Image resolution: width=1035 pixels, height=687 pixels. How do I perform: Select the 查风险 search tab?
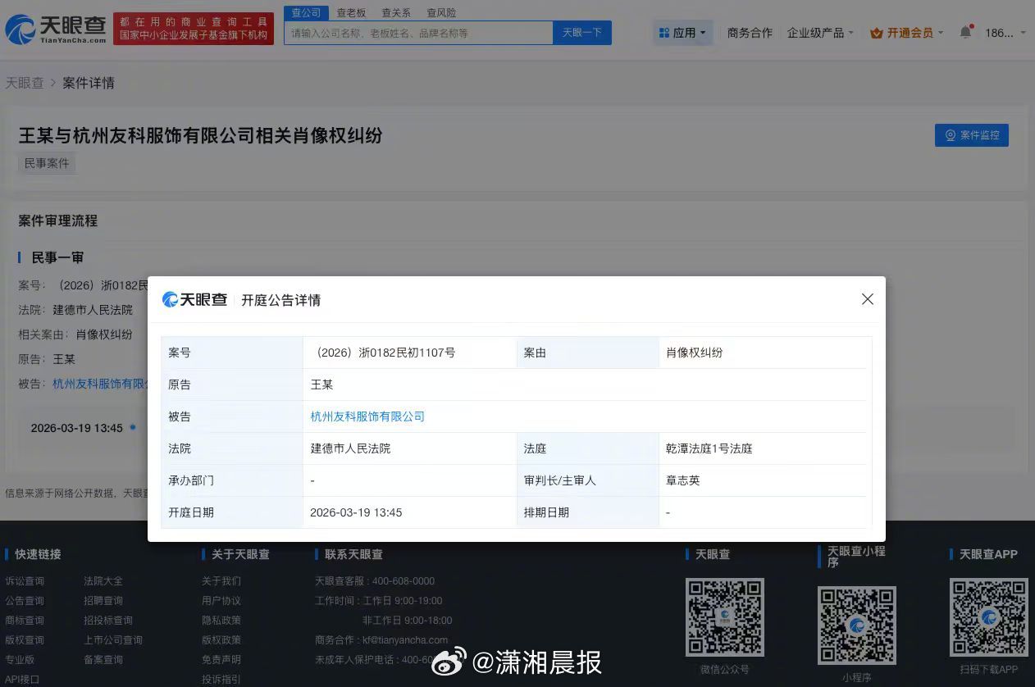441,12
